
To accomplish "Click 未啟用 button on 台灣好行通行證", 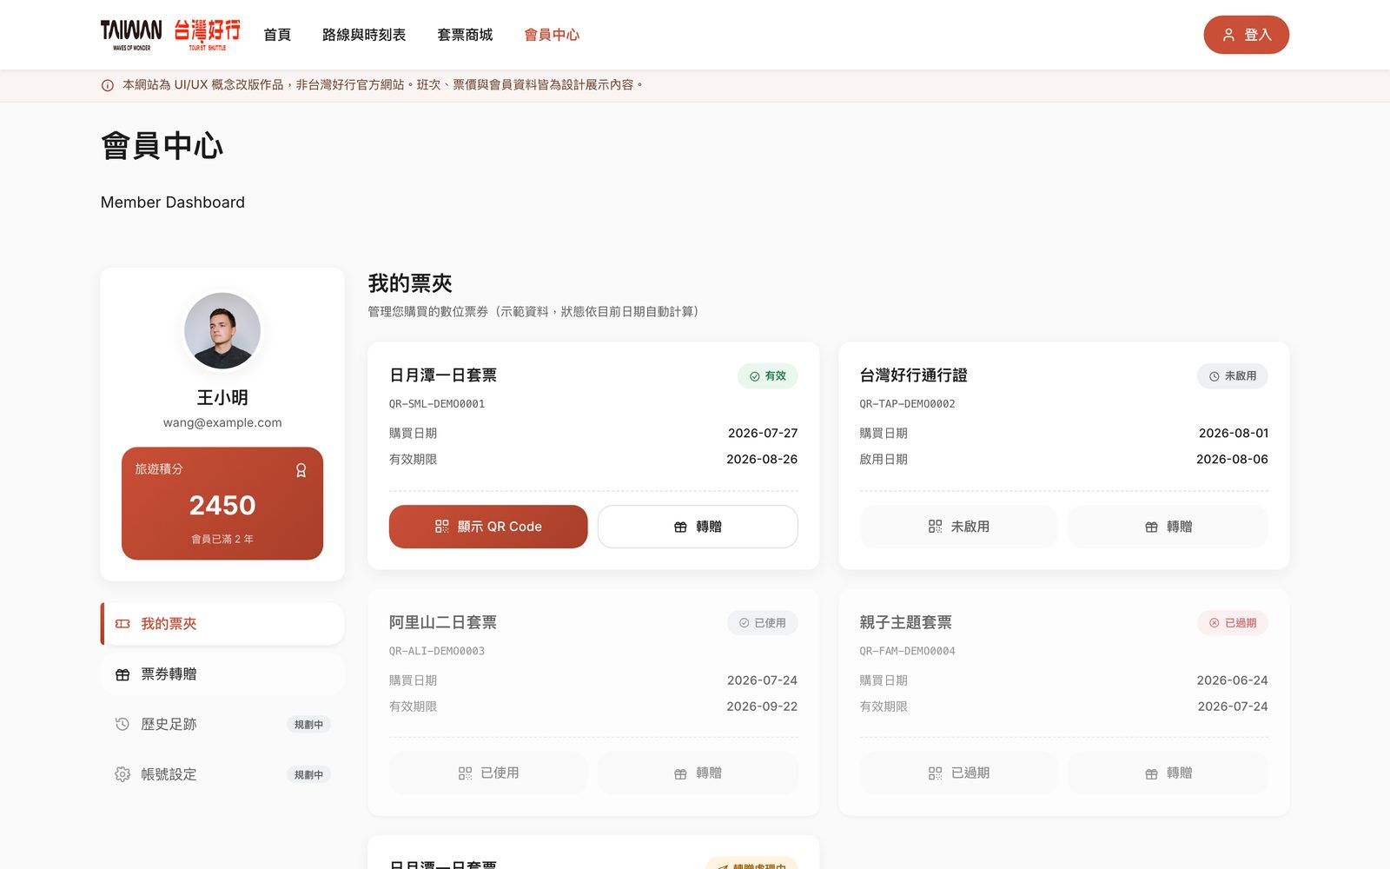I will [x=958, y=527].
